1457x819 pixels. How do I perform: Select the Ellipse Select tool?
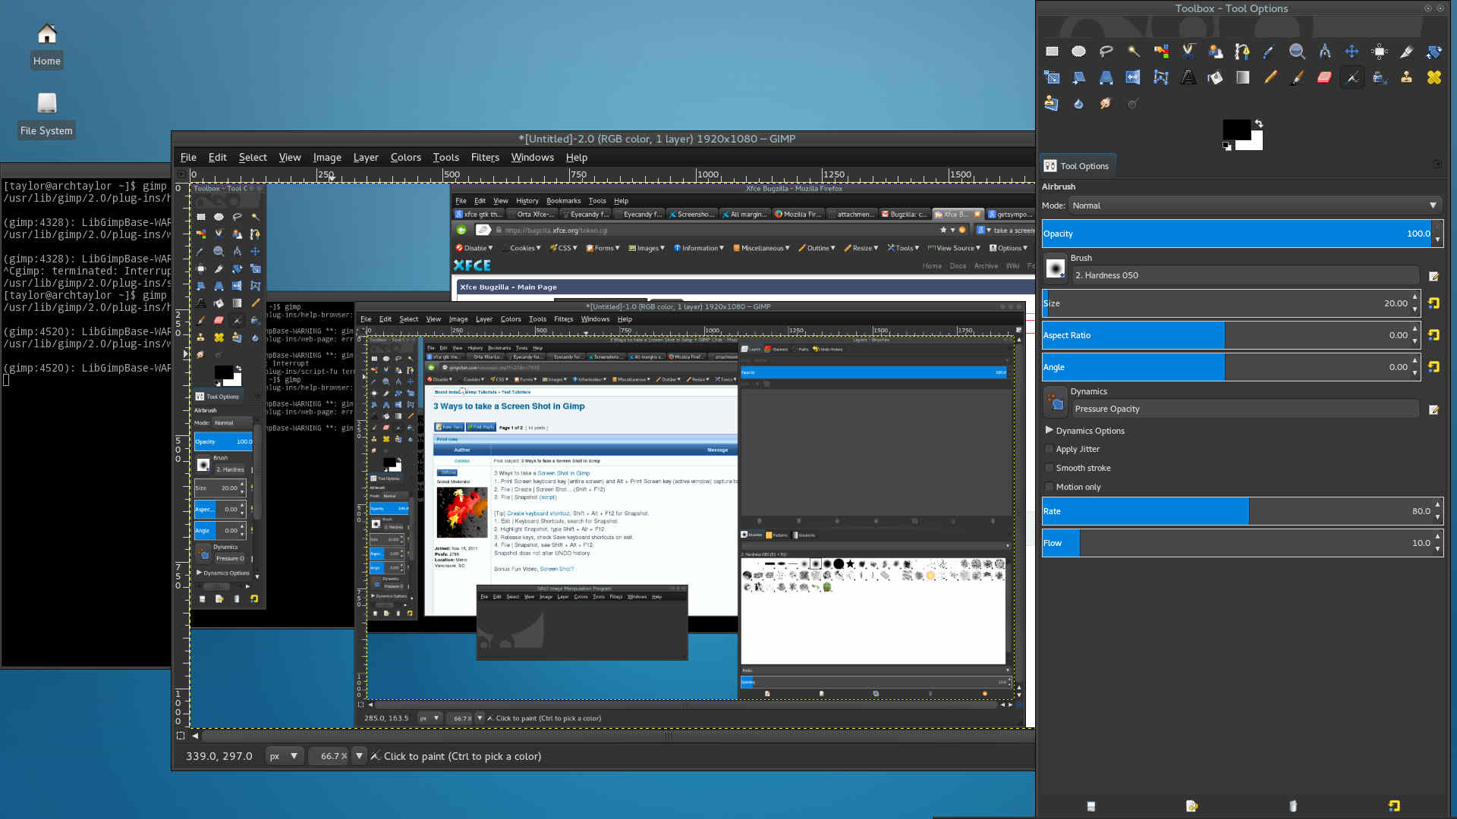tap(1078, 52)
